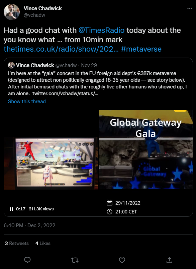Open Vince Chadwick's large profile photo
The image size is (196, 269).
(12, 12)
